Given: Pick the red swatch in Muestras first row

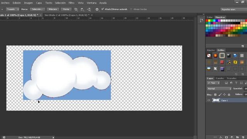Looking at the screenshot, I should click(207, 20).
